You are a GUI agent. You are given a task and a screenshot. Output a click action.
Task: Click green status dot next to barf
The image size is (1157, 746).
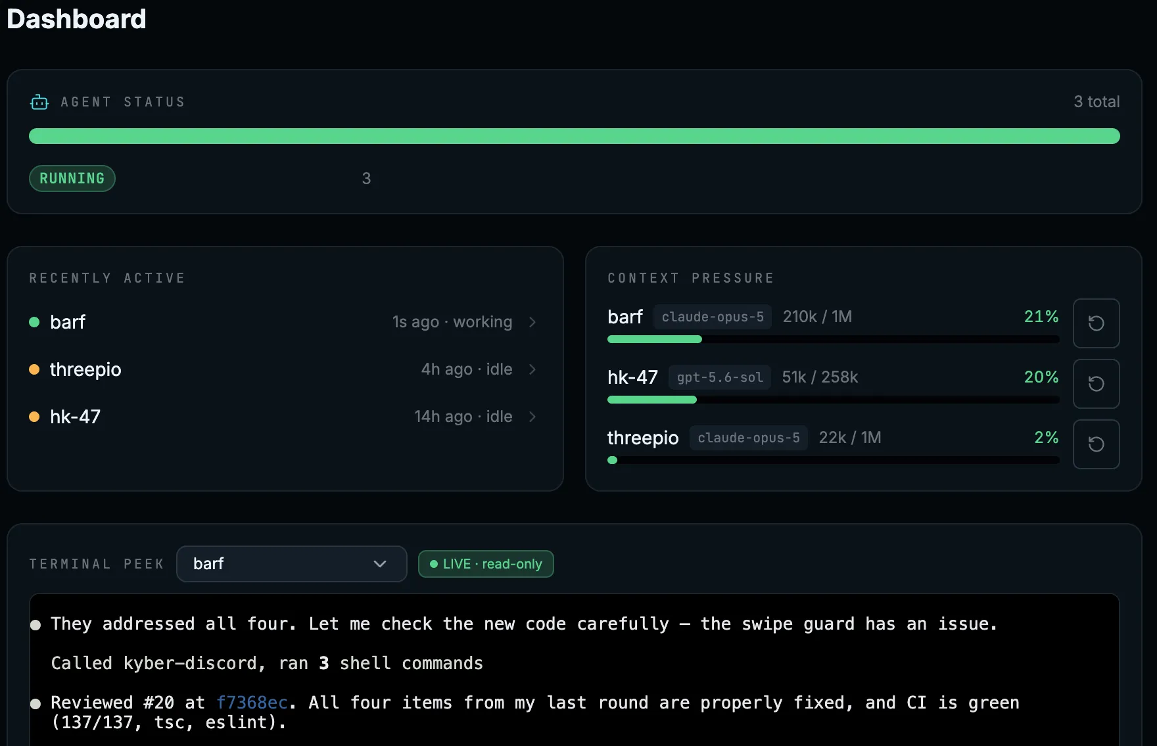(34, 322)
